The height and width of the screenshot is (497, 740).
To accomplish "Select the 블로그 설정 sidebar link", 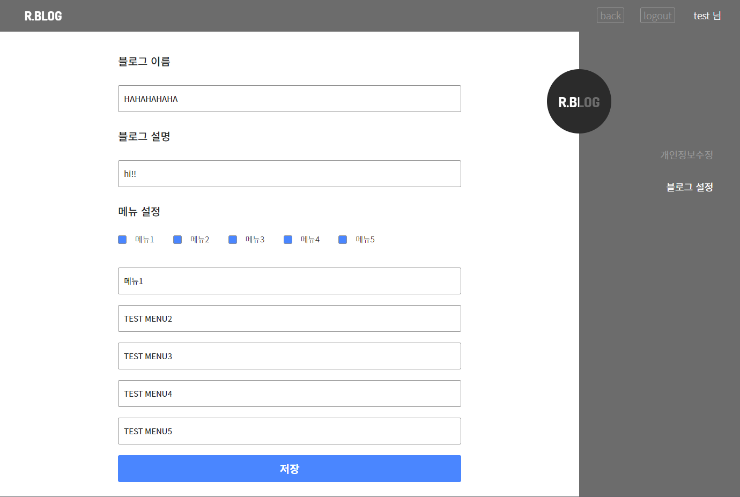I will click(689, 187).
